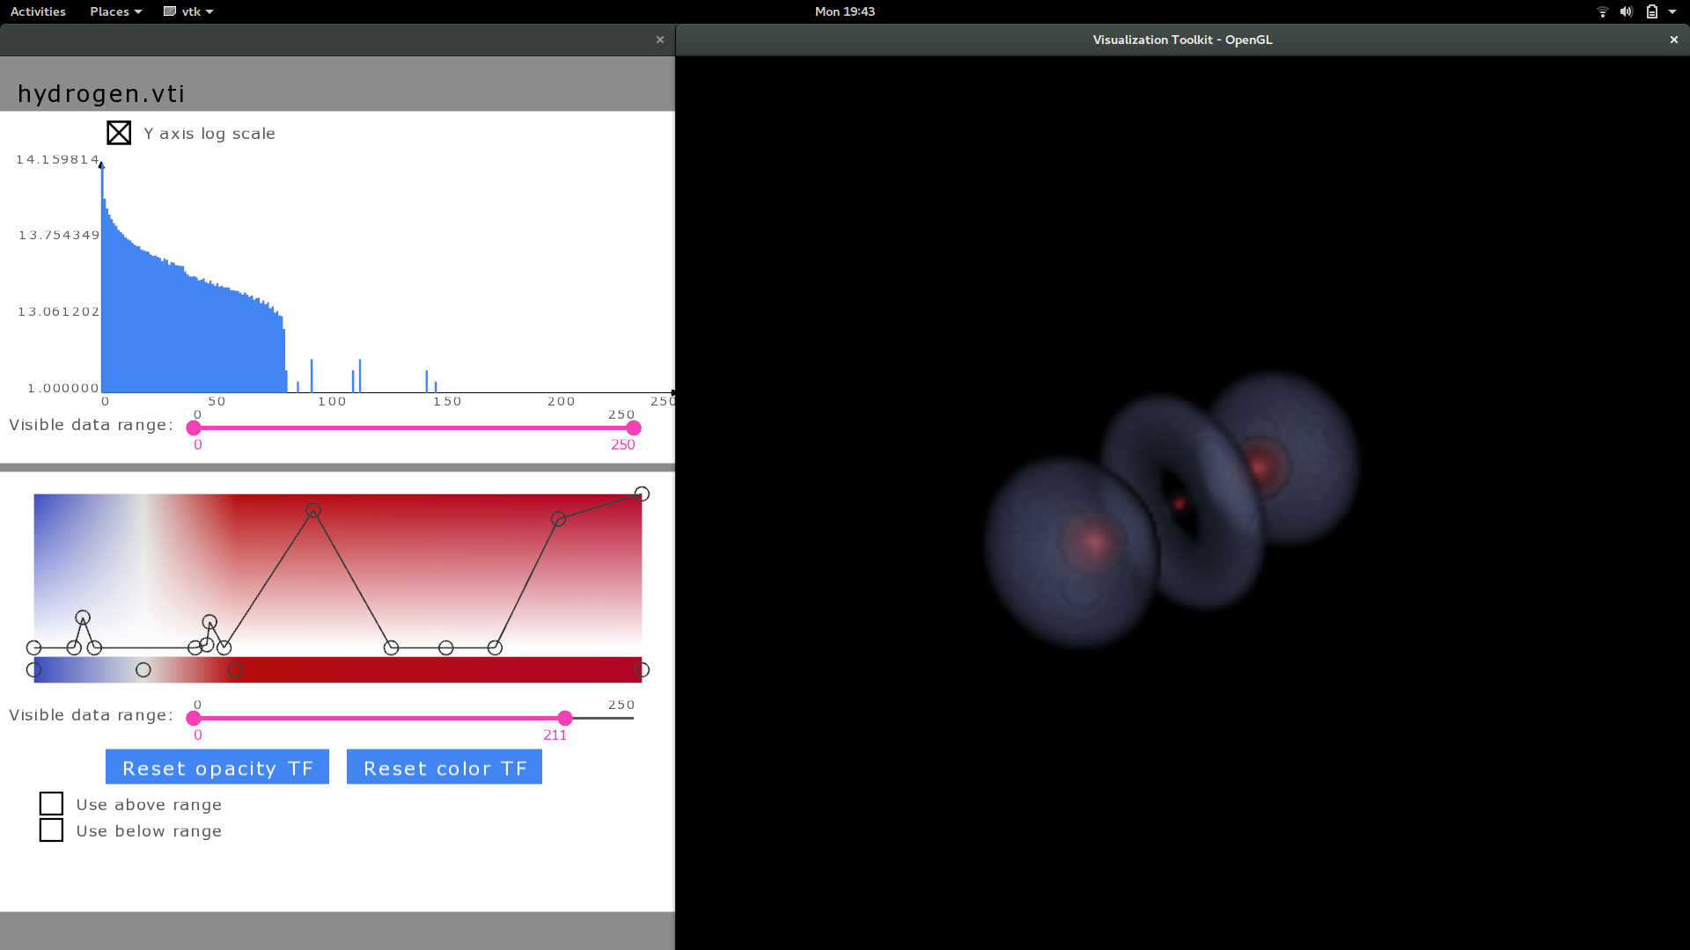
Task: Click the volume icon in the system tray
Action: coord(1627,11)
